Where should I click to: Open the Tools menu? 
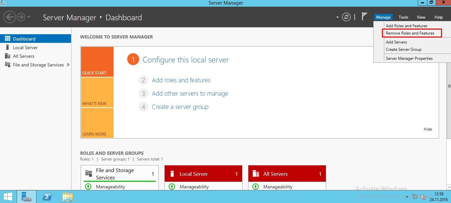[403, 17]
